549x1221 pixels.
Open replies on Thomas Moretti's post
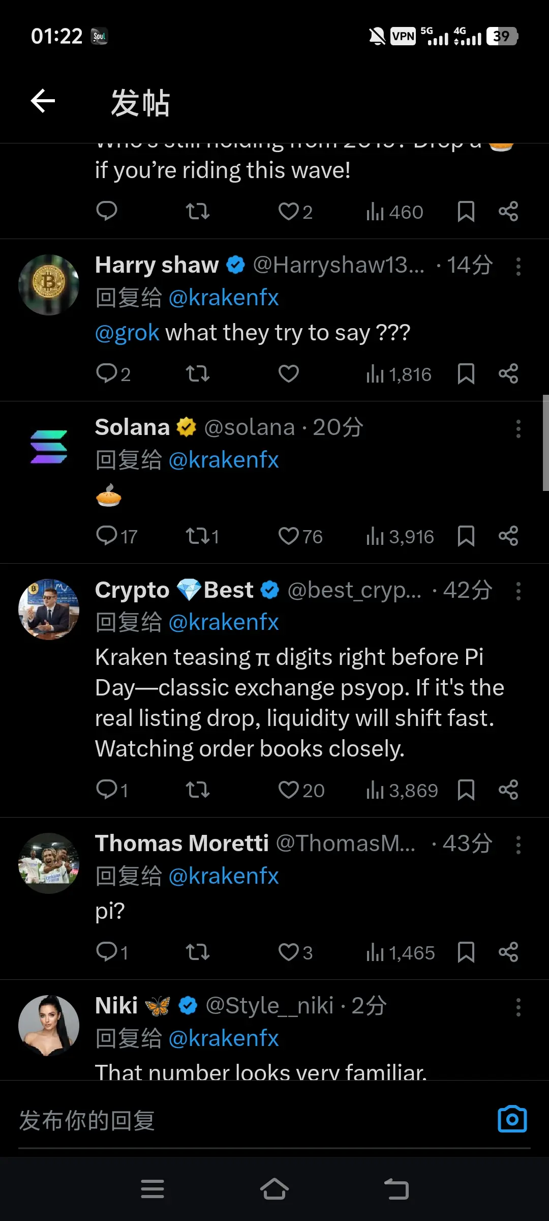point(107,952)
